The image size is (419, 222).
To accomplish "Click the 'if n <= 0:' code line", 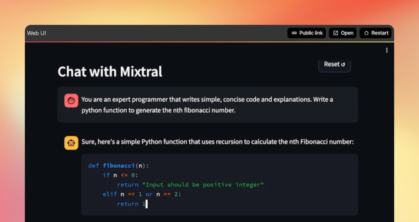I will pos(120,175).
